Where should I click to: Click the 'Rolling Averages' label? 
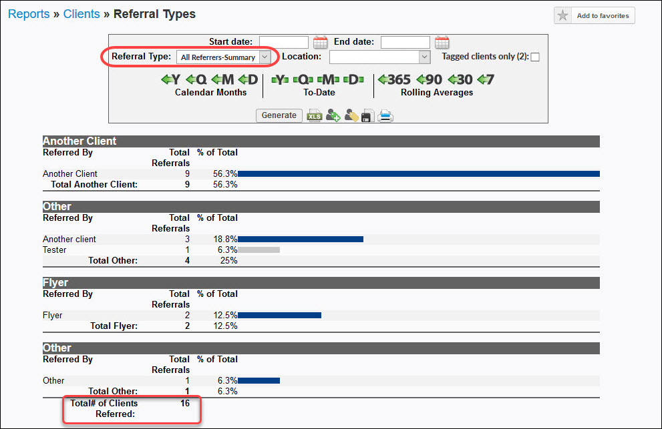pyautogui.click(x=437, y=92)
